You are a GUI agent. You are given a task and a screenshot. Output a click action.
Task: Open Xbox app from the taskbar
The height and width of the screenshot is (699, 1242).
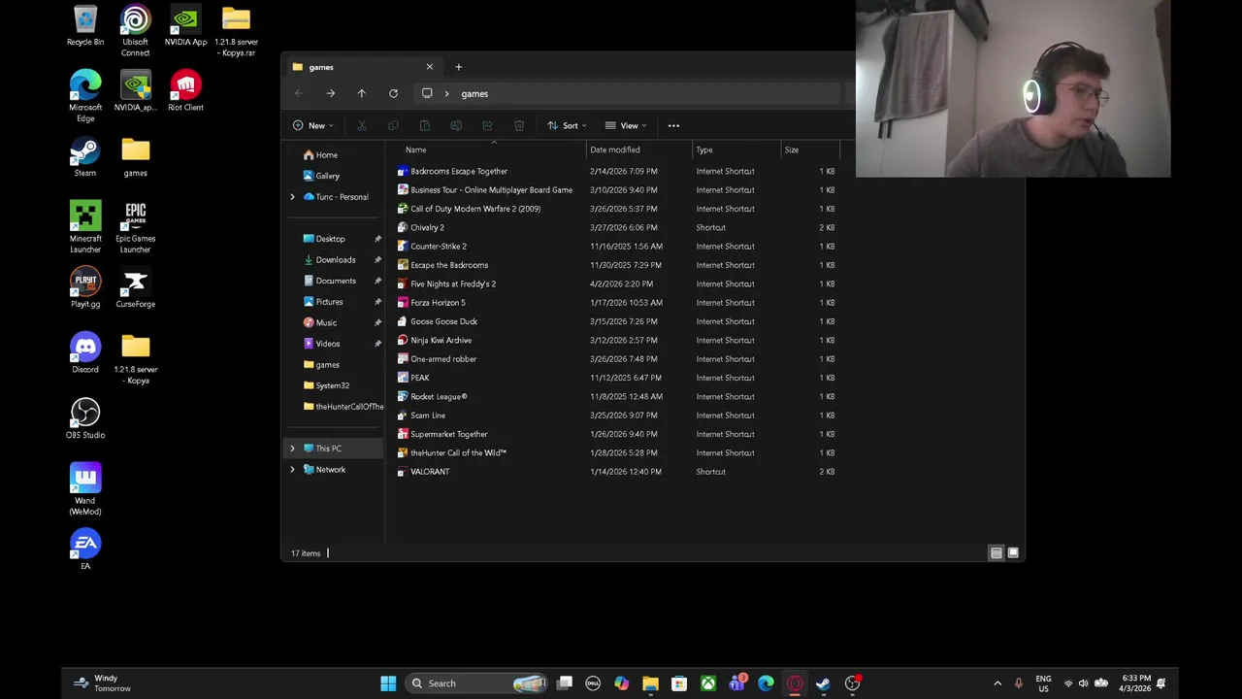coord(708,683)
